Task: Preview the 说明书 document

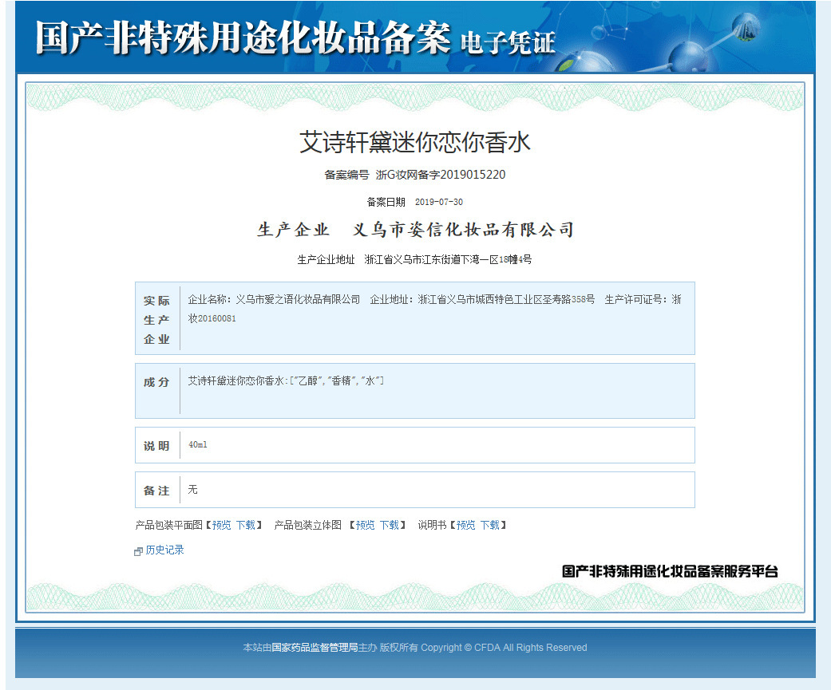Action: (x=466, y=525)
